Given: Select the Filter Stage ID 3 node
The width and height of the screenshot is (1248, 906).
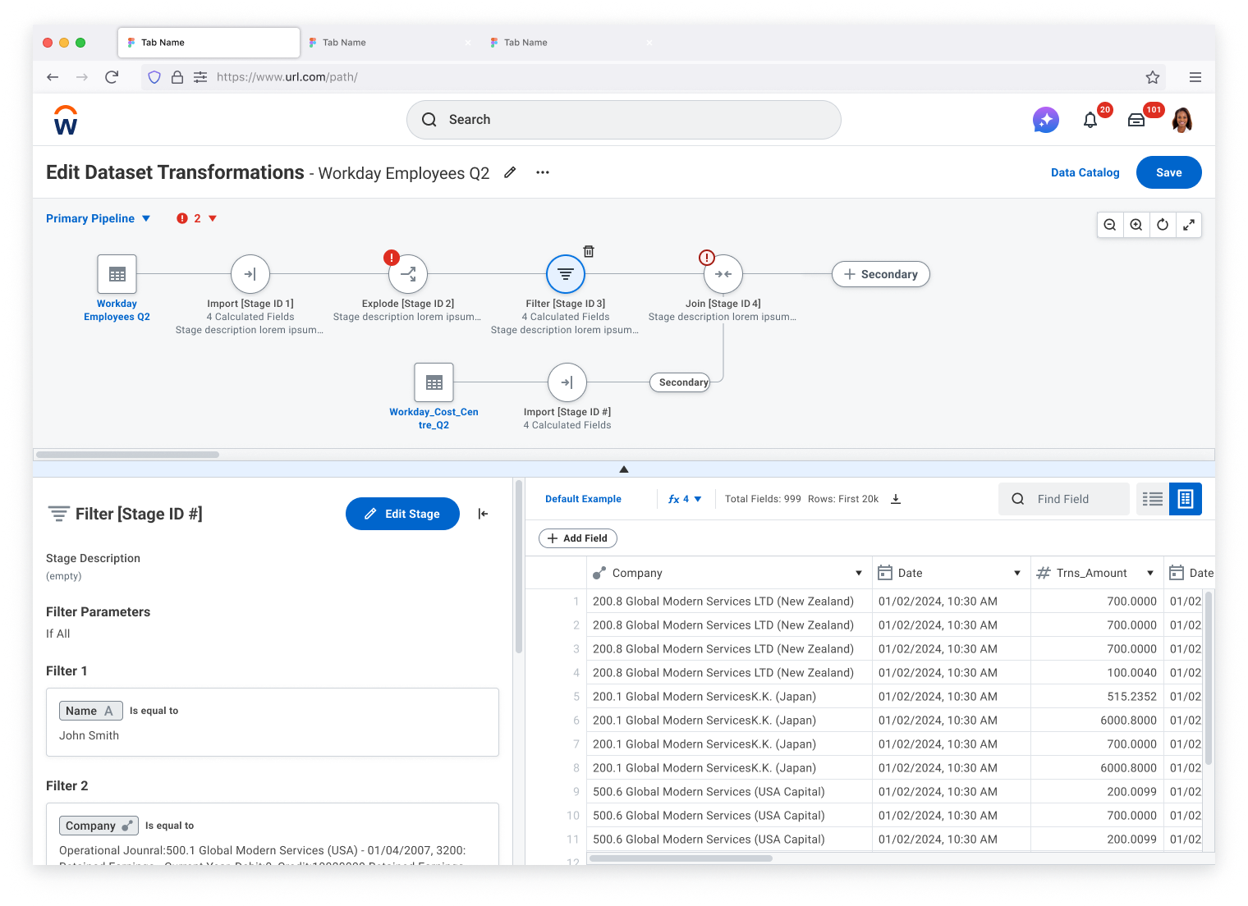Looking at the screenshot, I should click(x=566, y=274).
